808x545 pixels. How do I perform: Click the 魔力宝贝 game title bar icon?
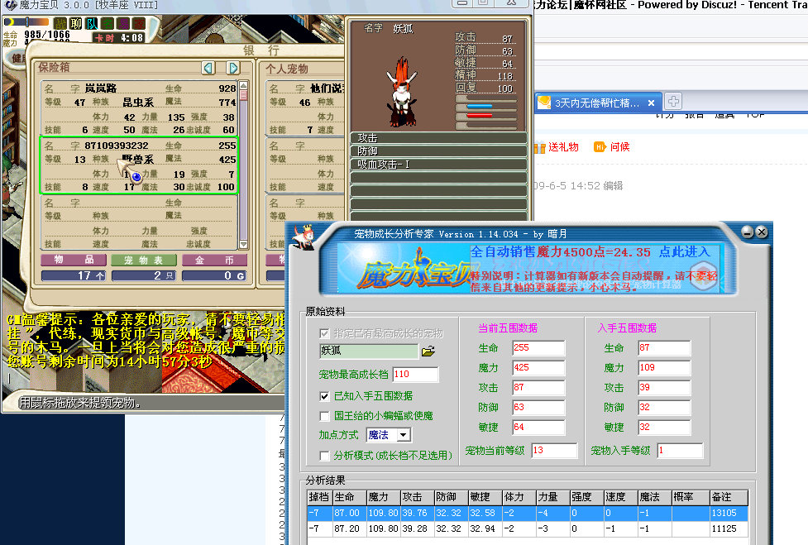[10, 5]
